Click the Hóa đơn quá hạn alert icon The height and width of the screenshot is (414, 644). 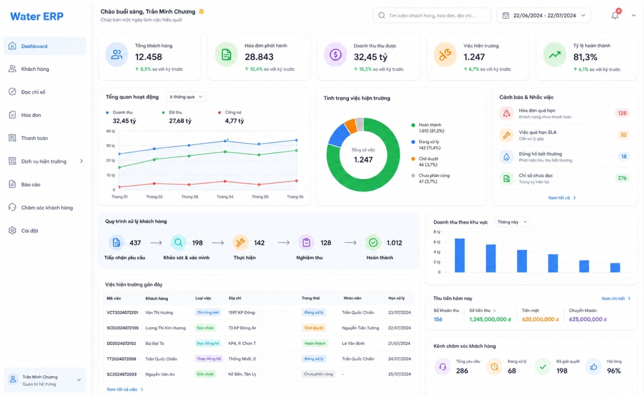coord(506,113)
